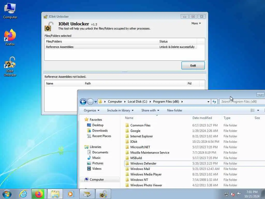This screenshot has width=265, height=199.
Task: Open the IObit Unlocker desktop shortcut
Action: coord(10,67)
